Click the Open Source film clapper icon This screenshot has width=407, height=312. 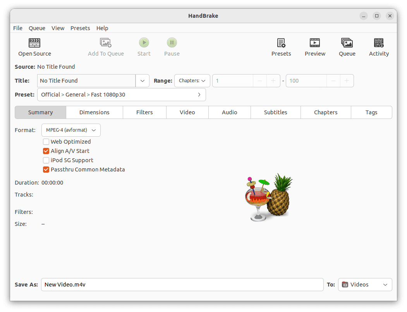pyautogui.click(x=34, y=42)
